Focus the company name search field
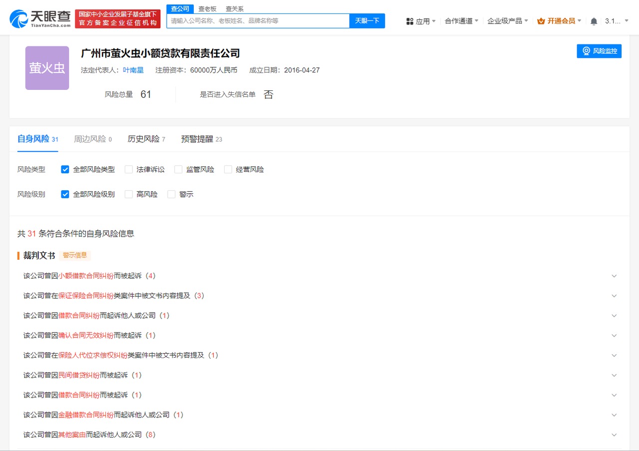Screen dimensions: 639x451 (x=258, y=20)
